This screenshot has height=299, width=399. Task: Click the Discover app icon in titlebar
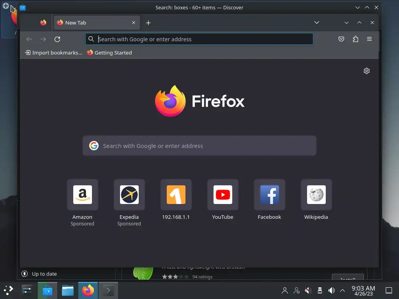[x=23, y=8]
